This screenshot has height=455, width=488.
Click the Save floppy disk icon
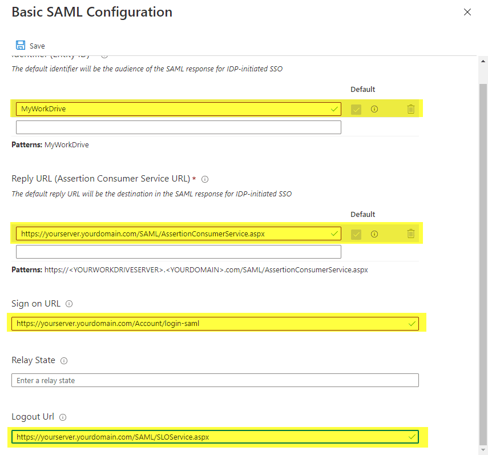[21, 46]
